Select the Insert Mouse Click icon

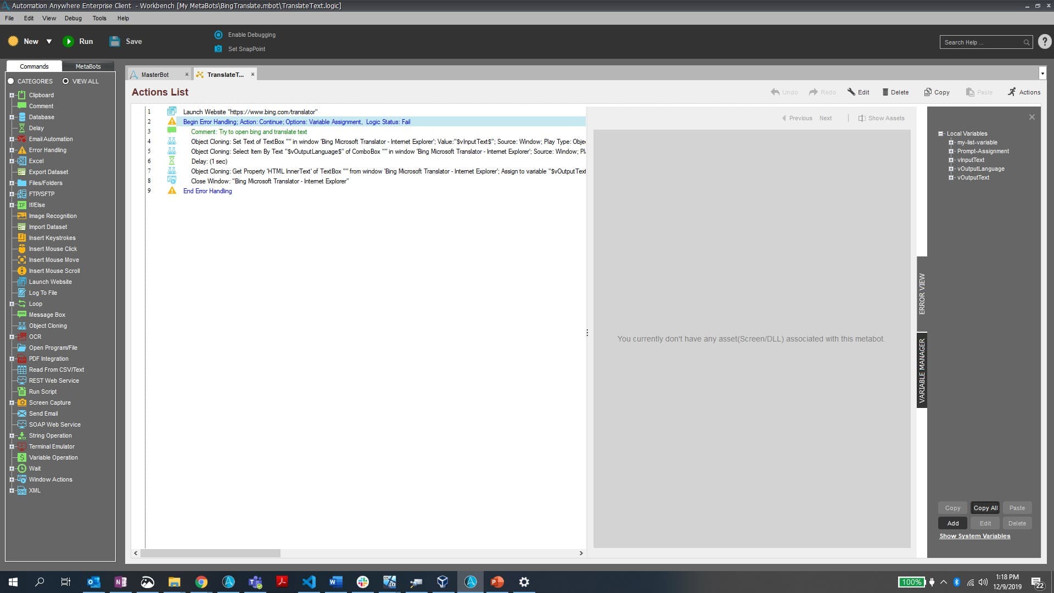coord(22,249)
